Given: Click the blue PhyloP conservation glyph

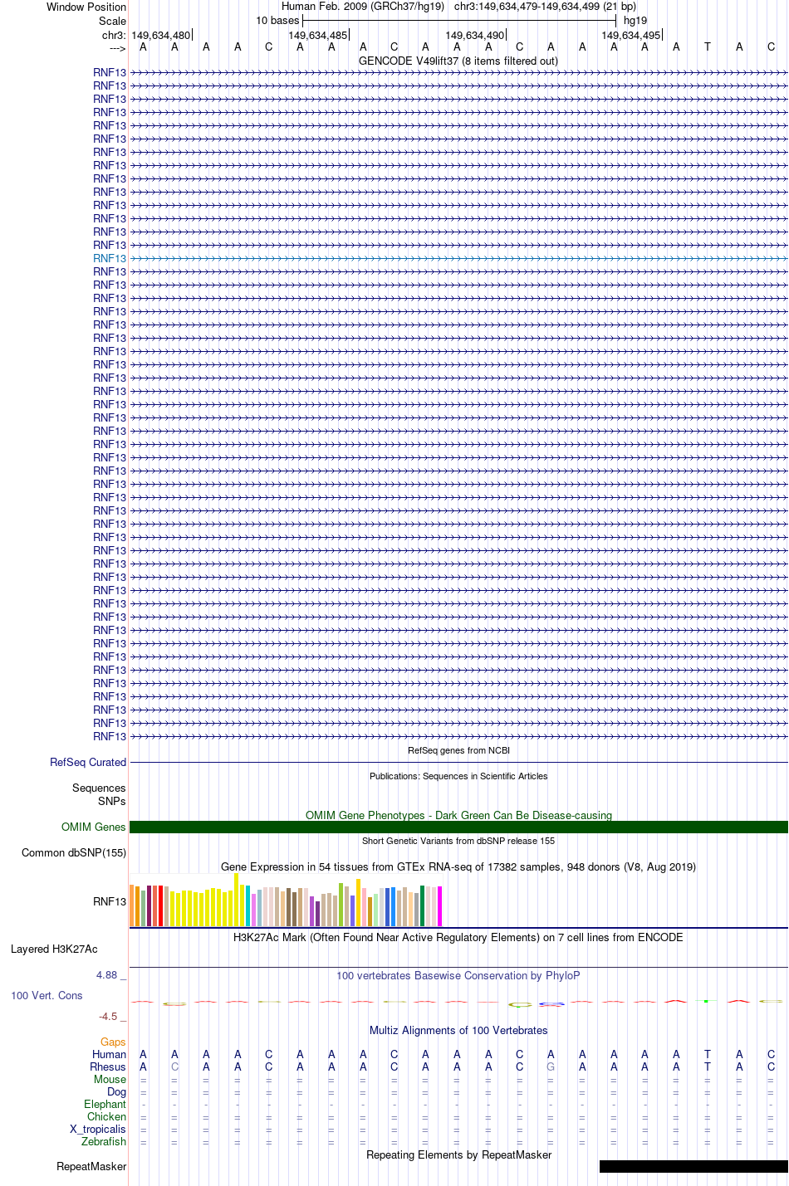Looking at the screenshot, I should (551, 1004).
